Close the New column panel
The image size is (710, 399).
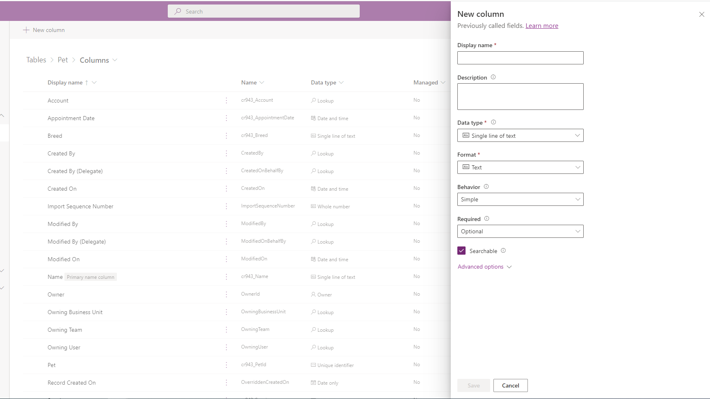click(702, 14)
